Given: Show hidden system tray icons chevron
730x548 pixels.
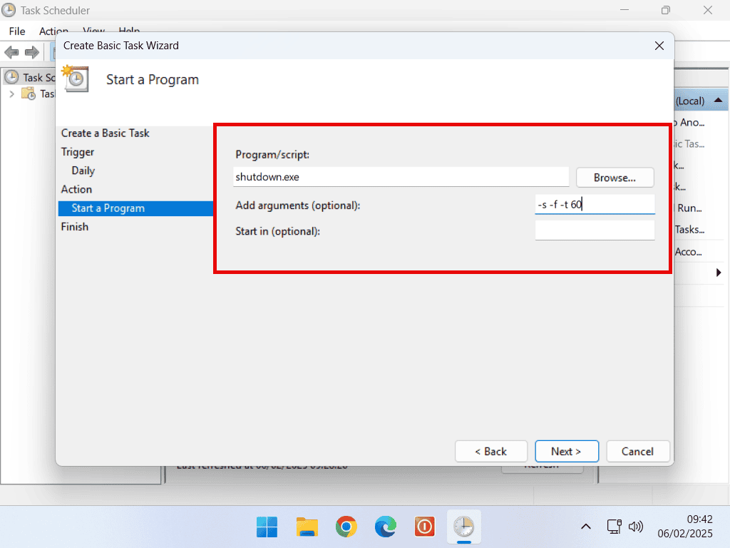Looking at the screenshot, I should click(x=585, y=527).
